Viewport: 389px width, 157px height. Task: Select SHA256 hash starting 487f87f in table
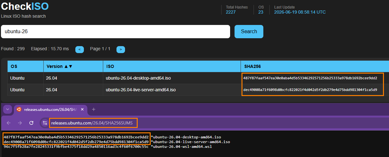pyautogui.click(x=310, y=78)
